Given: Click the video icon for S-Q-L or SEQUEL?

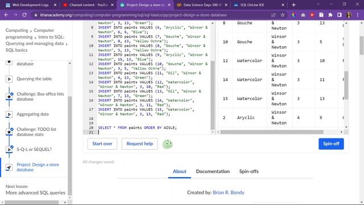Looking at the screenshot, I should [9, 149].
